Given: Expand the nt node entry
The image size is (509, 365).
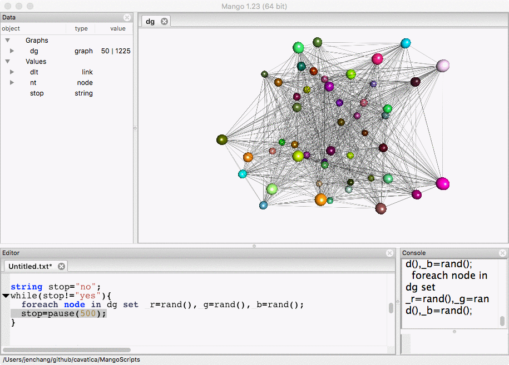Looking at the screenshot, I should coord(12,83).
